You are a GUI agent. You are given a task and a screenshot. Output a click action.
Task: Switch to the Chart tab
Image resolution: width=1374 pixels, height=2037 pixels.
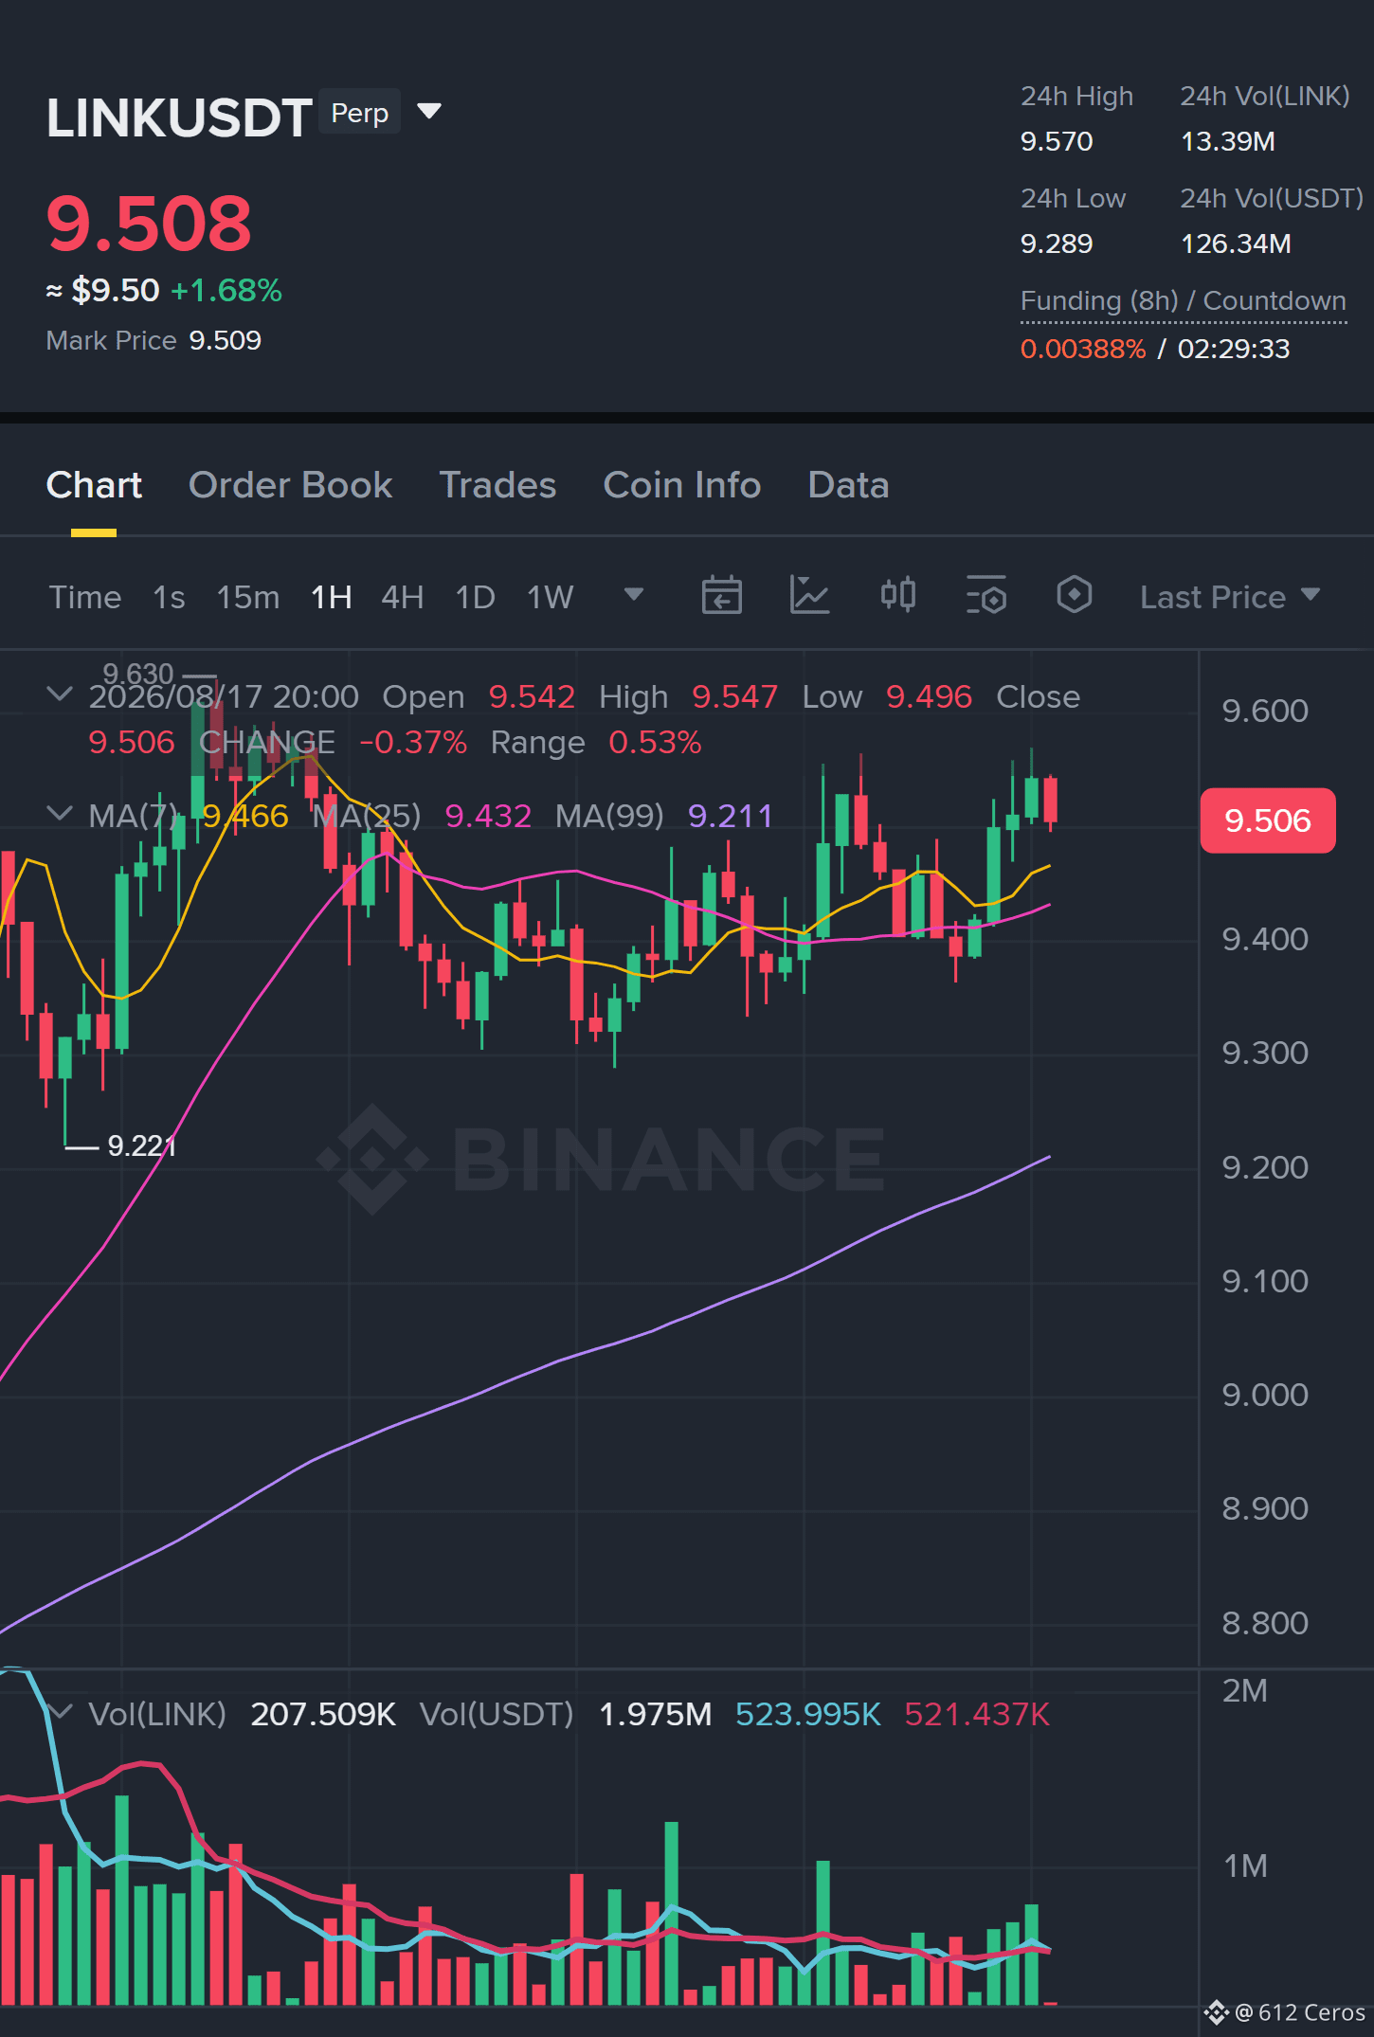[94, 485]
